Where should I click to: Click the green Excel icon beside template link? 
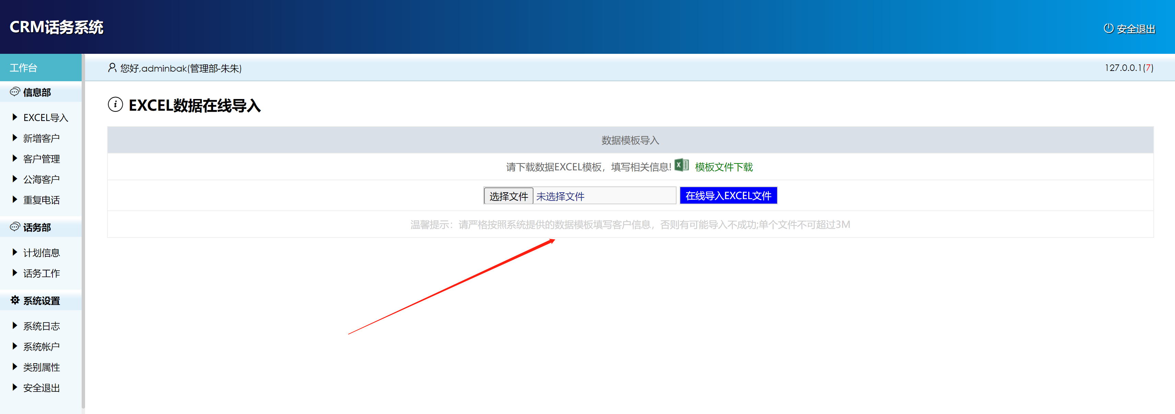tap(681, 165)
